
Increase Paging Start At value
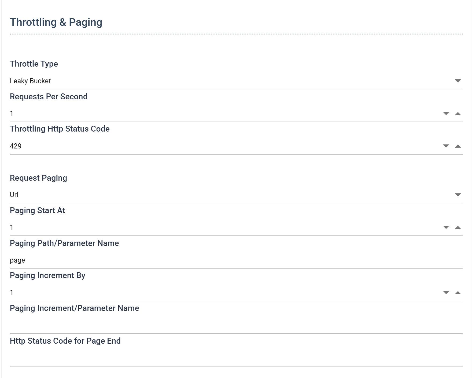pyautogui.click(x=458, y=227)
